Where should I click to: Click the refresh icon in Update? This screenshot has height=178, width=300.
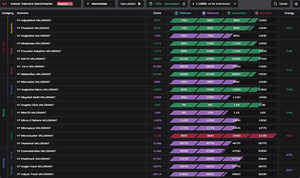click(275, 4)
